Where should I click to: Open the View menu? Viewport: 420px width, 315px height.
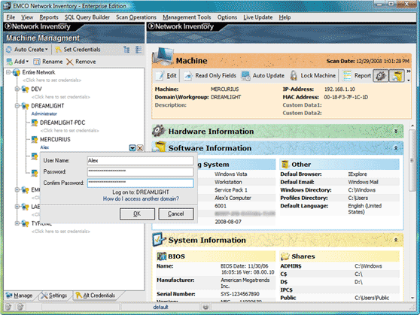tap(27, 17)
